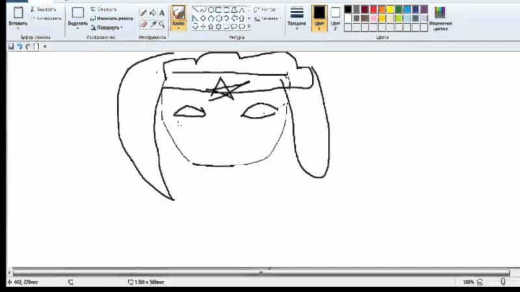Click Crop (Обрезать) button

(103, 9)
